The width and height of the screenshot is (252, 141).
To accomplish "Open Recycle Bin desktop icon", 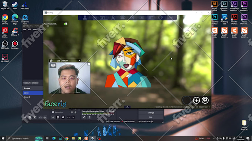I will point(5,5).
